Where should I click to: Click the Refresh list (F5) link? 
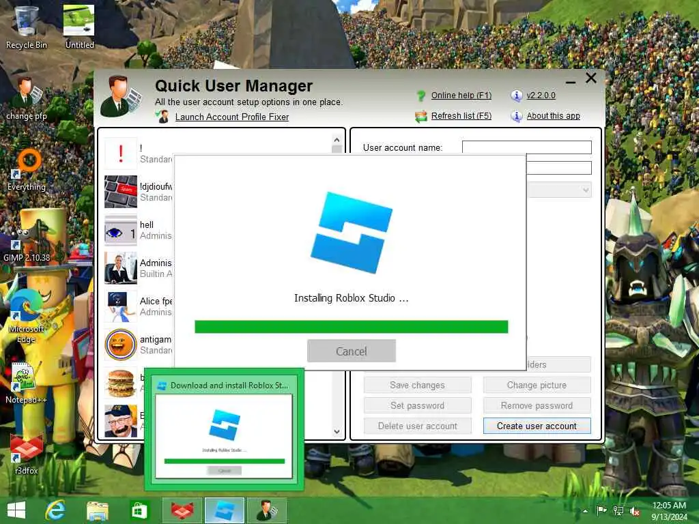pos(461,116)
